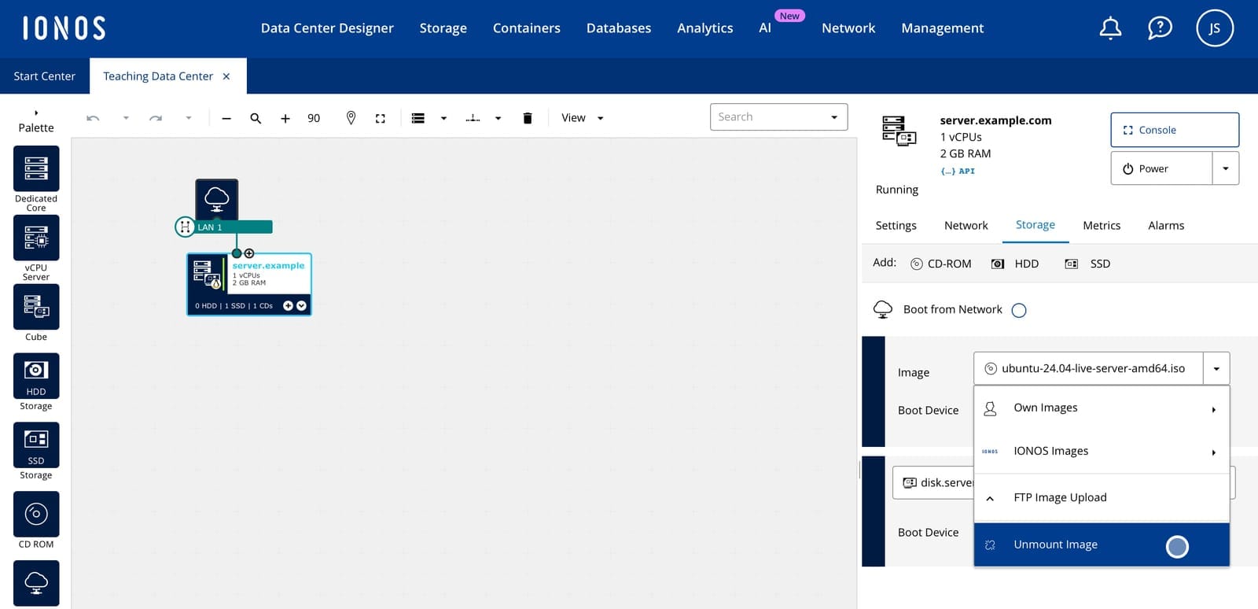1258x609 pixels.
Task: Add an HDD volume
Action: pos(1015,264)
